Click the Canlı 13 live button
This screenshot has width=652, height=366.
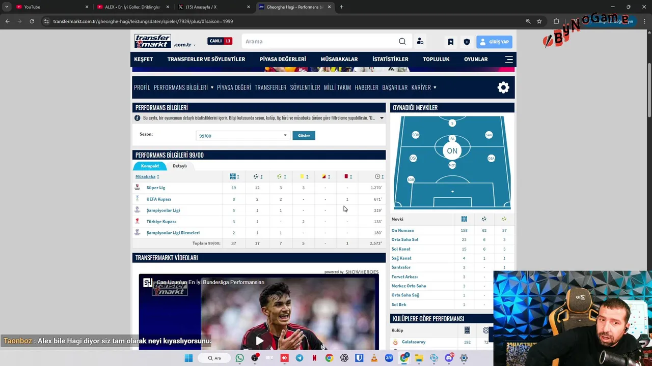pyautogui.click(x=220, y=41)
